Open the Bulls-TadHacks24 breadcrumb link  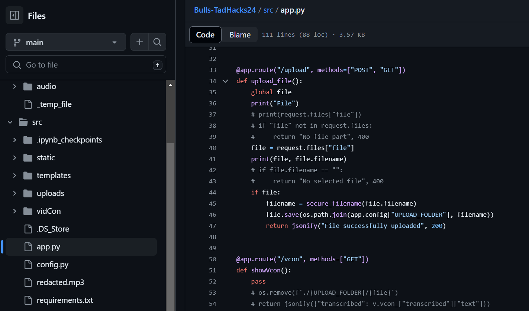tap(225, 10)
